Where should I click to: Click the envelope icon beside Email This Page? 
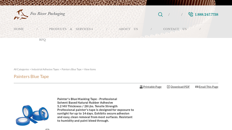point(197,87)
